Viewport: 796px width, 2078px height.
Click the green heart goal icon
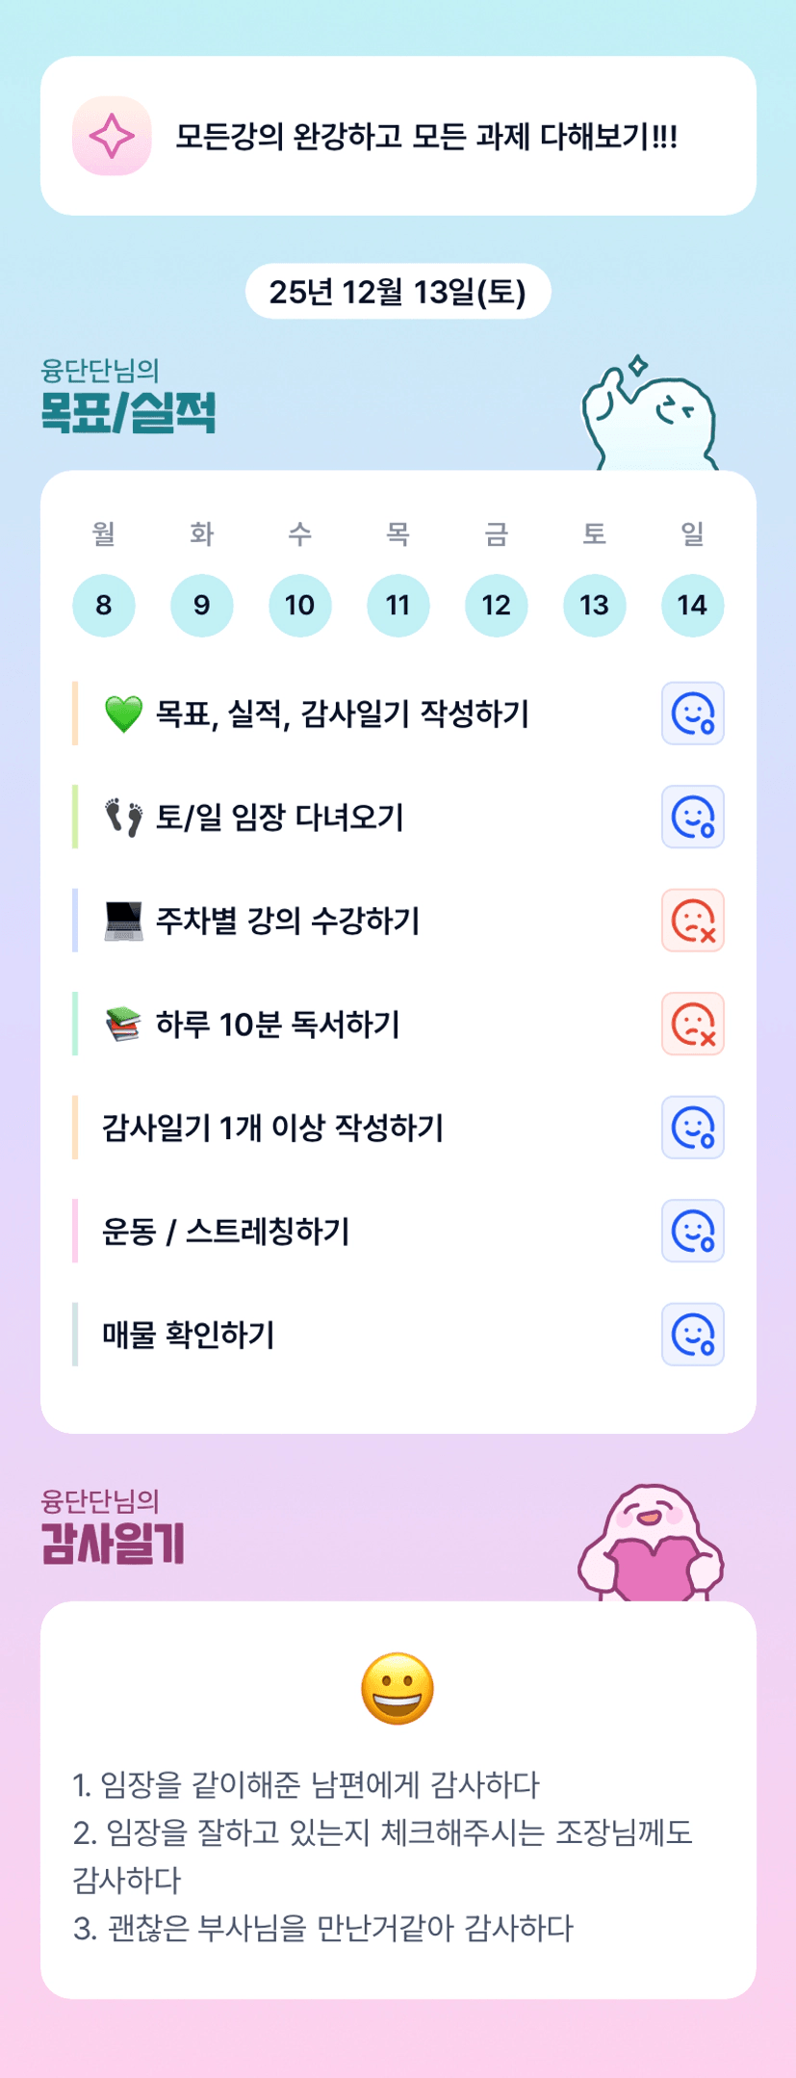(x=123, y=714)
